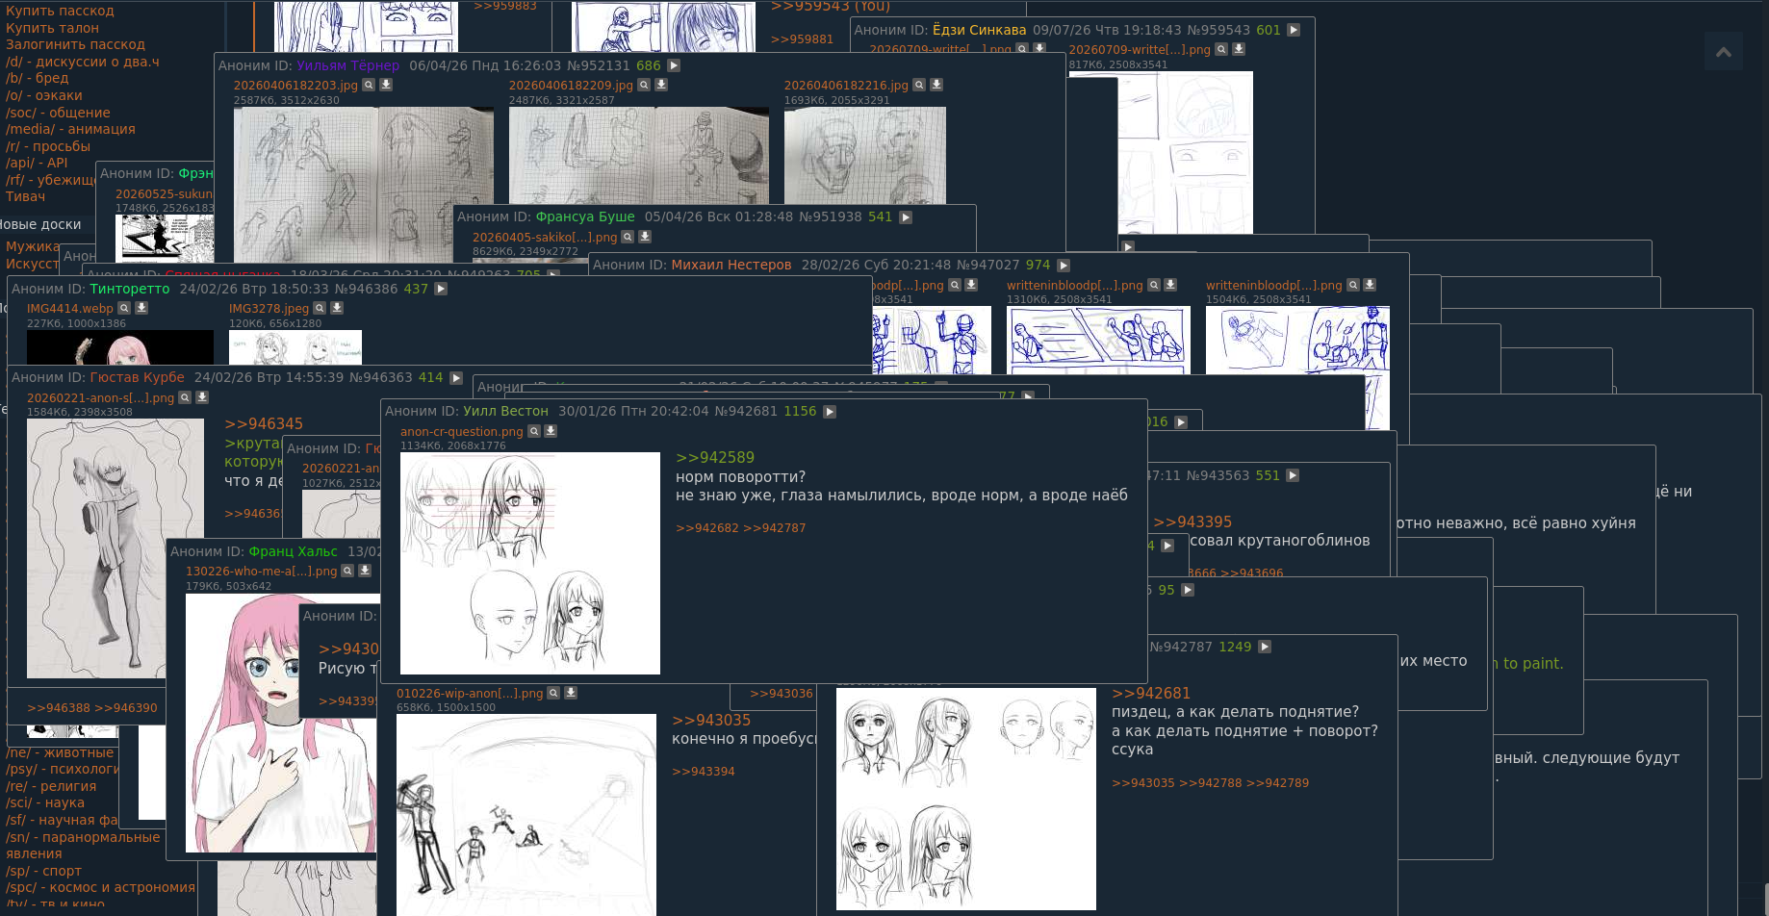Follow the >>942681 reply link
This screenshot has width=1769, height=916.
1151,694
